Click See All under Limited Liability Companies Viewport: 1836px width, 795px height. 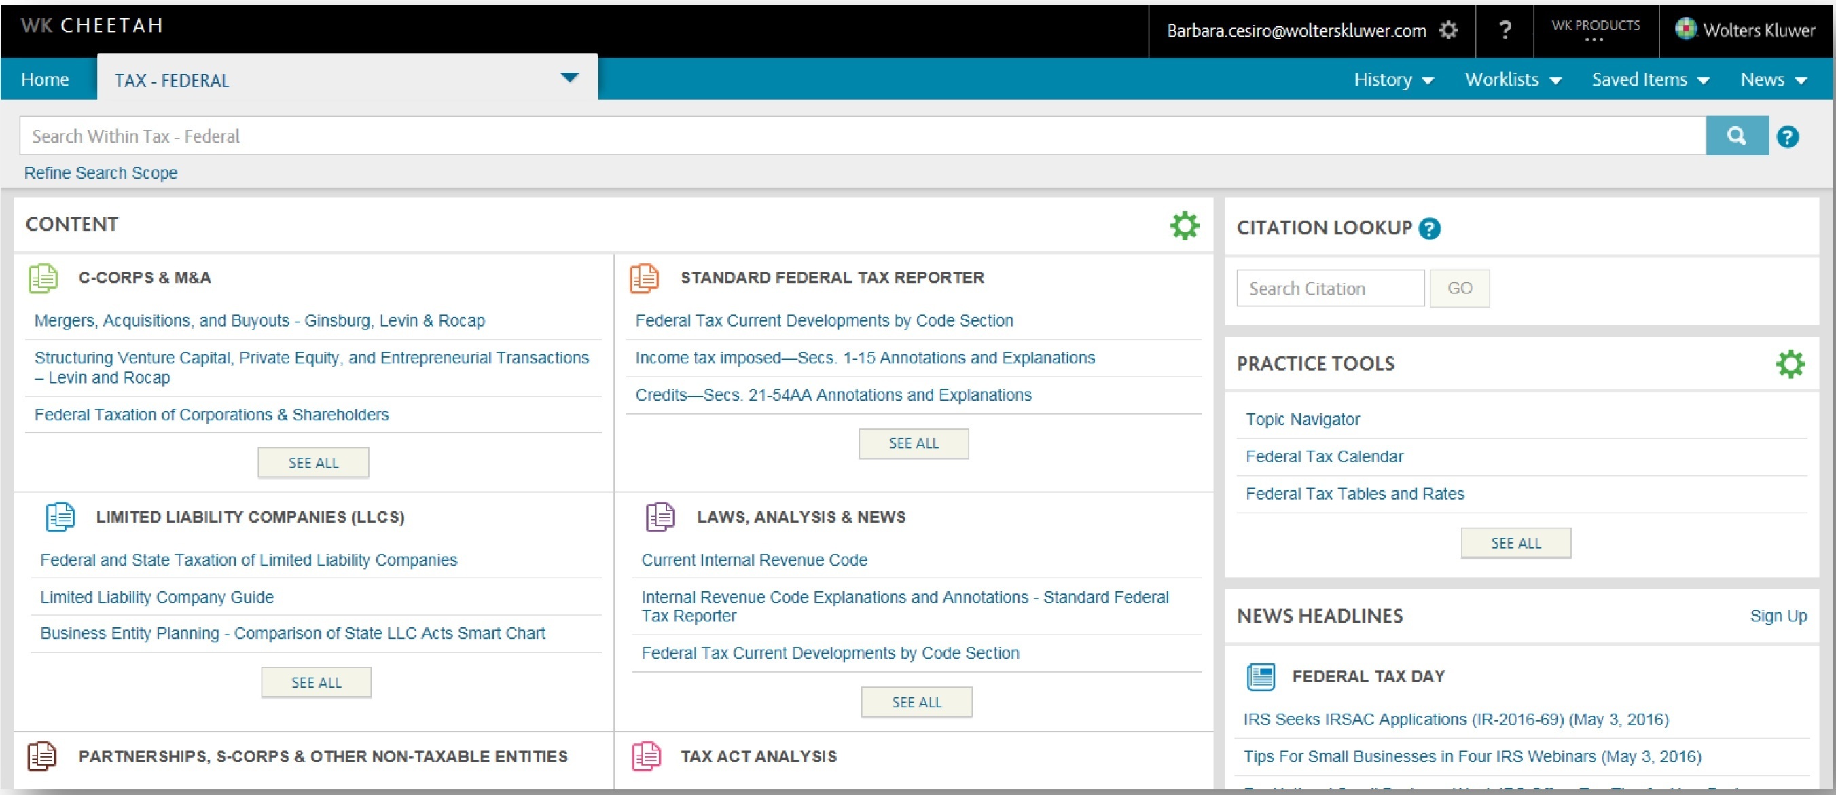click(316, 682)
